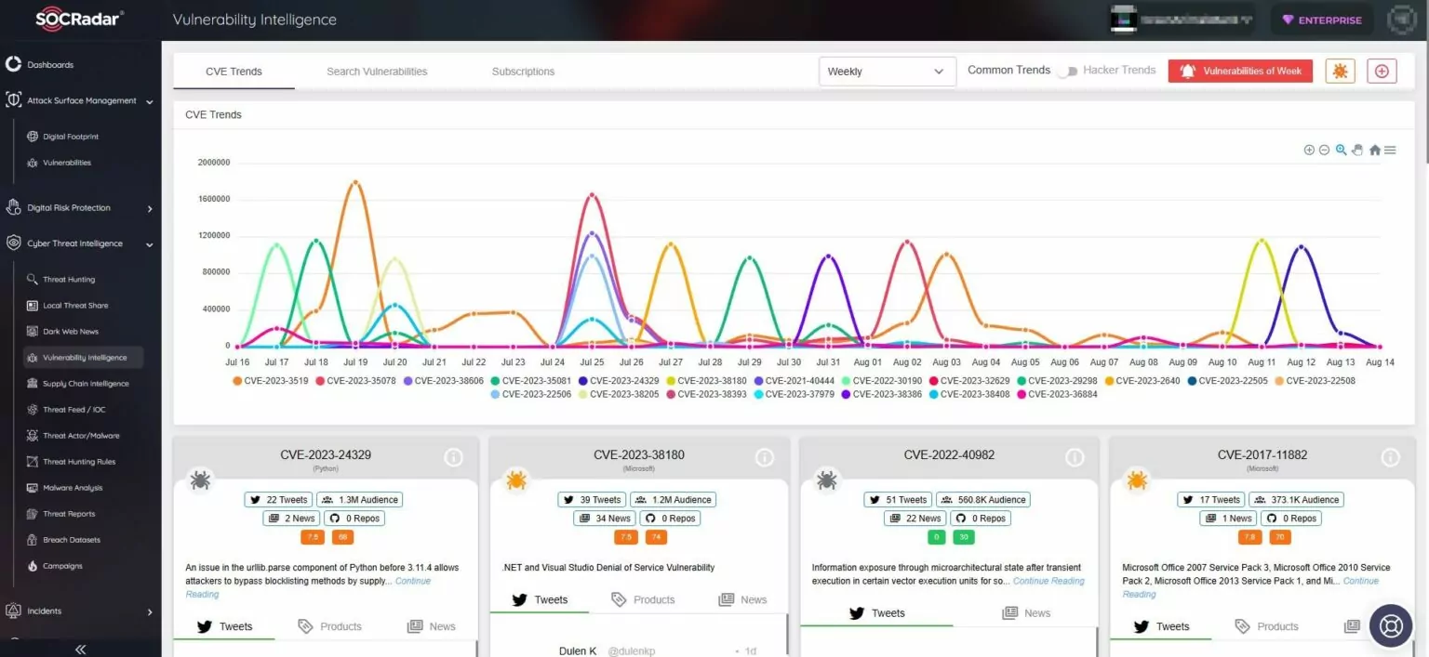Screen dimensions: 1429x657
Task: Open the hamburger menu on the chart toolbar
Action: pyautogui.click(x=1390, y=150)
